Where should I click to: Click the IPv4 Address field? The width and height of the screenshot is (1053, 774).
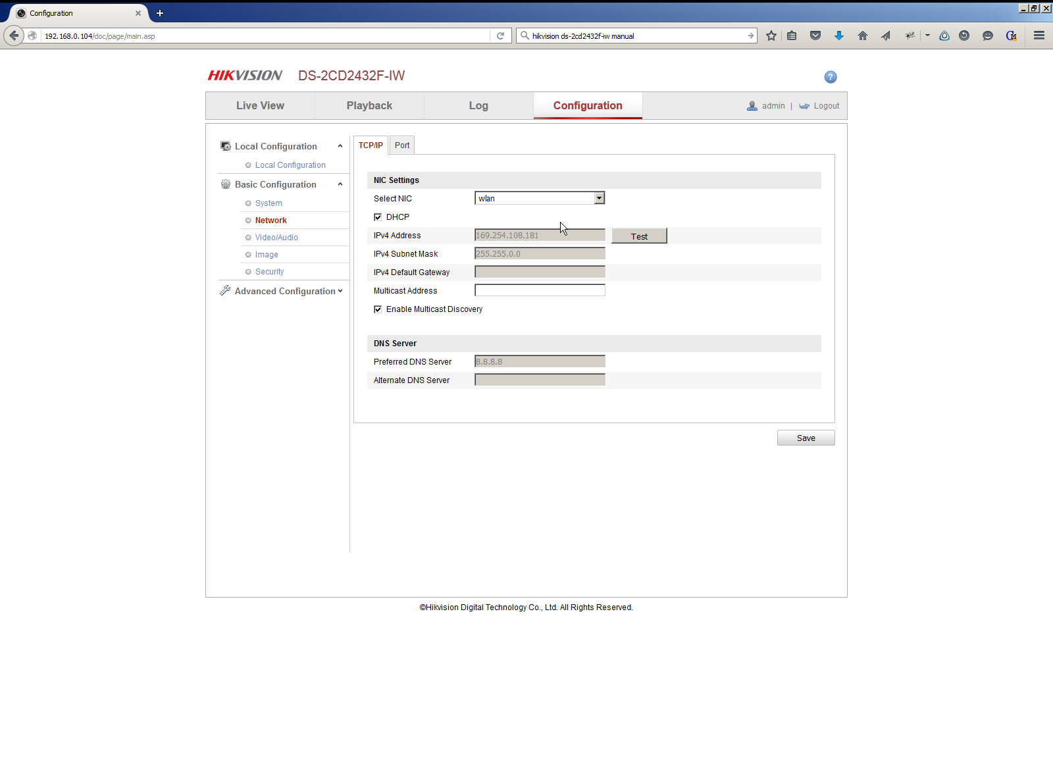coord(540,235)
